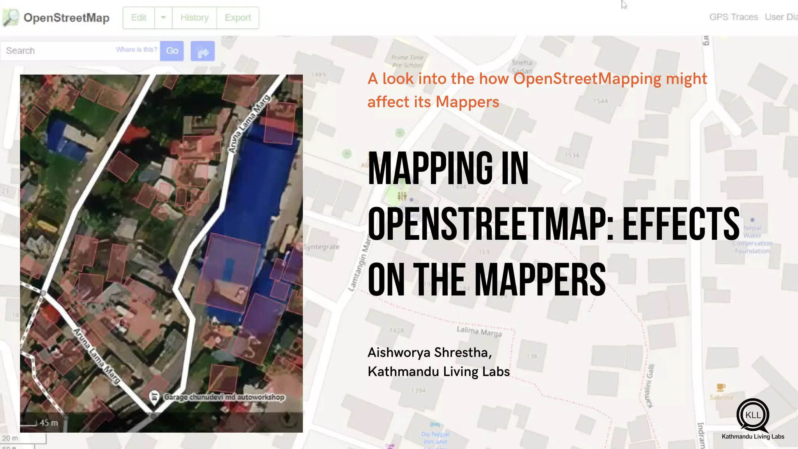Click the green tree marker on map
The height and width of the screenshot is (449, 798).
pyautogui.click(x=400, y=133)
